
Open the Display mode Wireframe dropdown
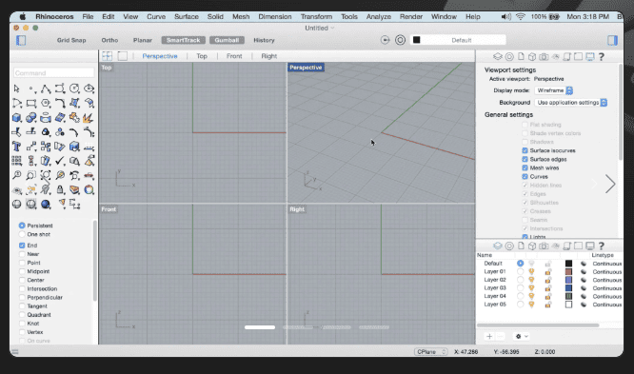[x=553, y=90]
